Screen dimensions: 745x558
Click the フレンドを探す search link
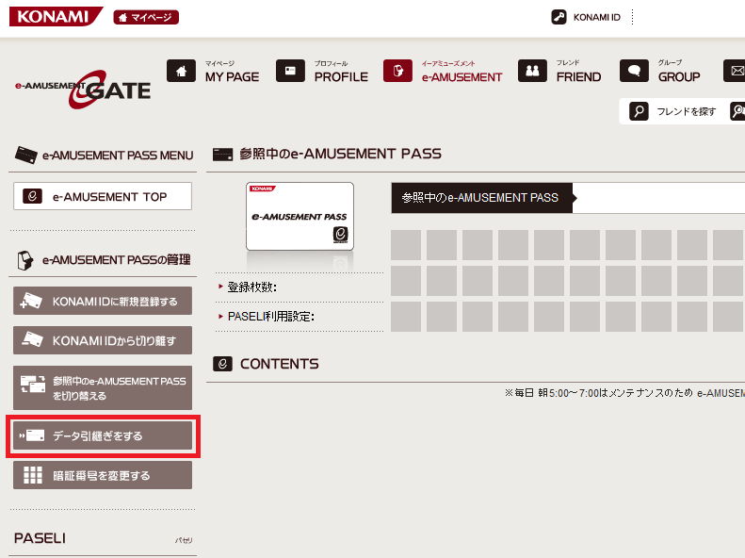coord(686,111)
